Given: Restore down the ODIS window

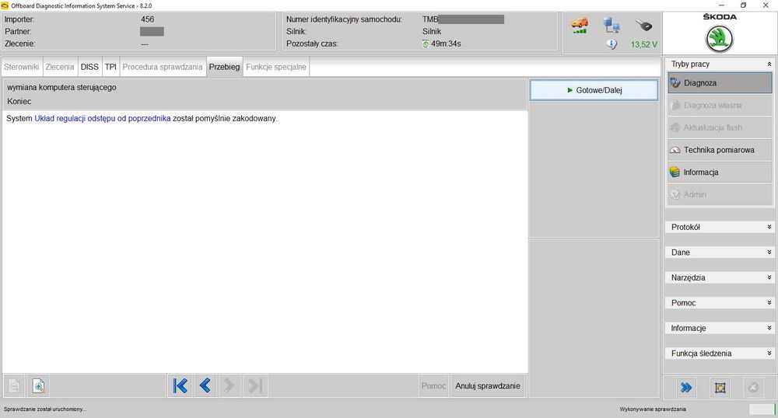Looking at the screenshot, I should (743, 5).
